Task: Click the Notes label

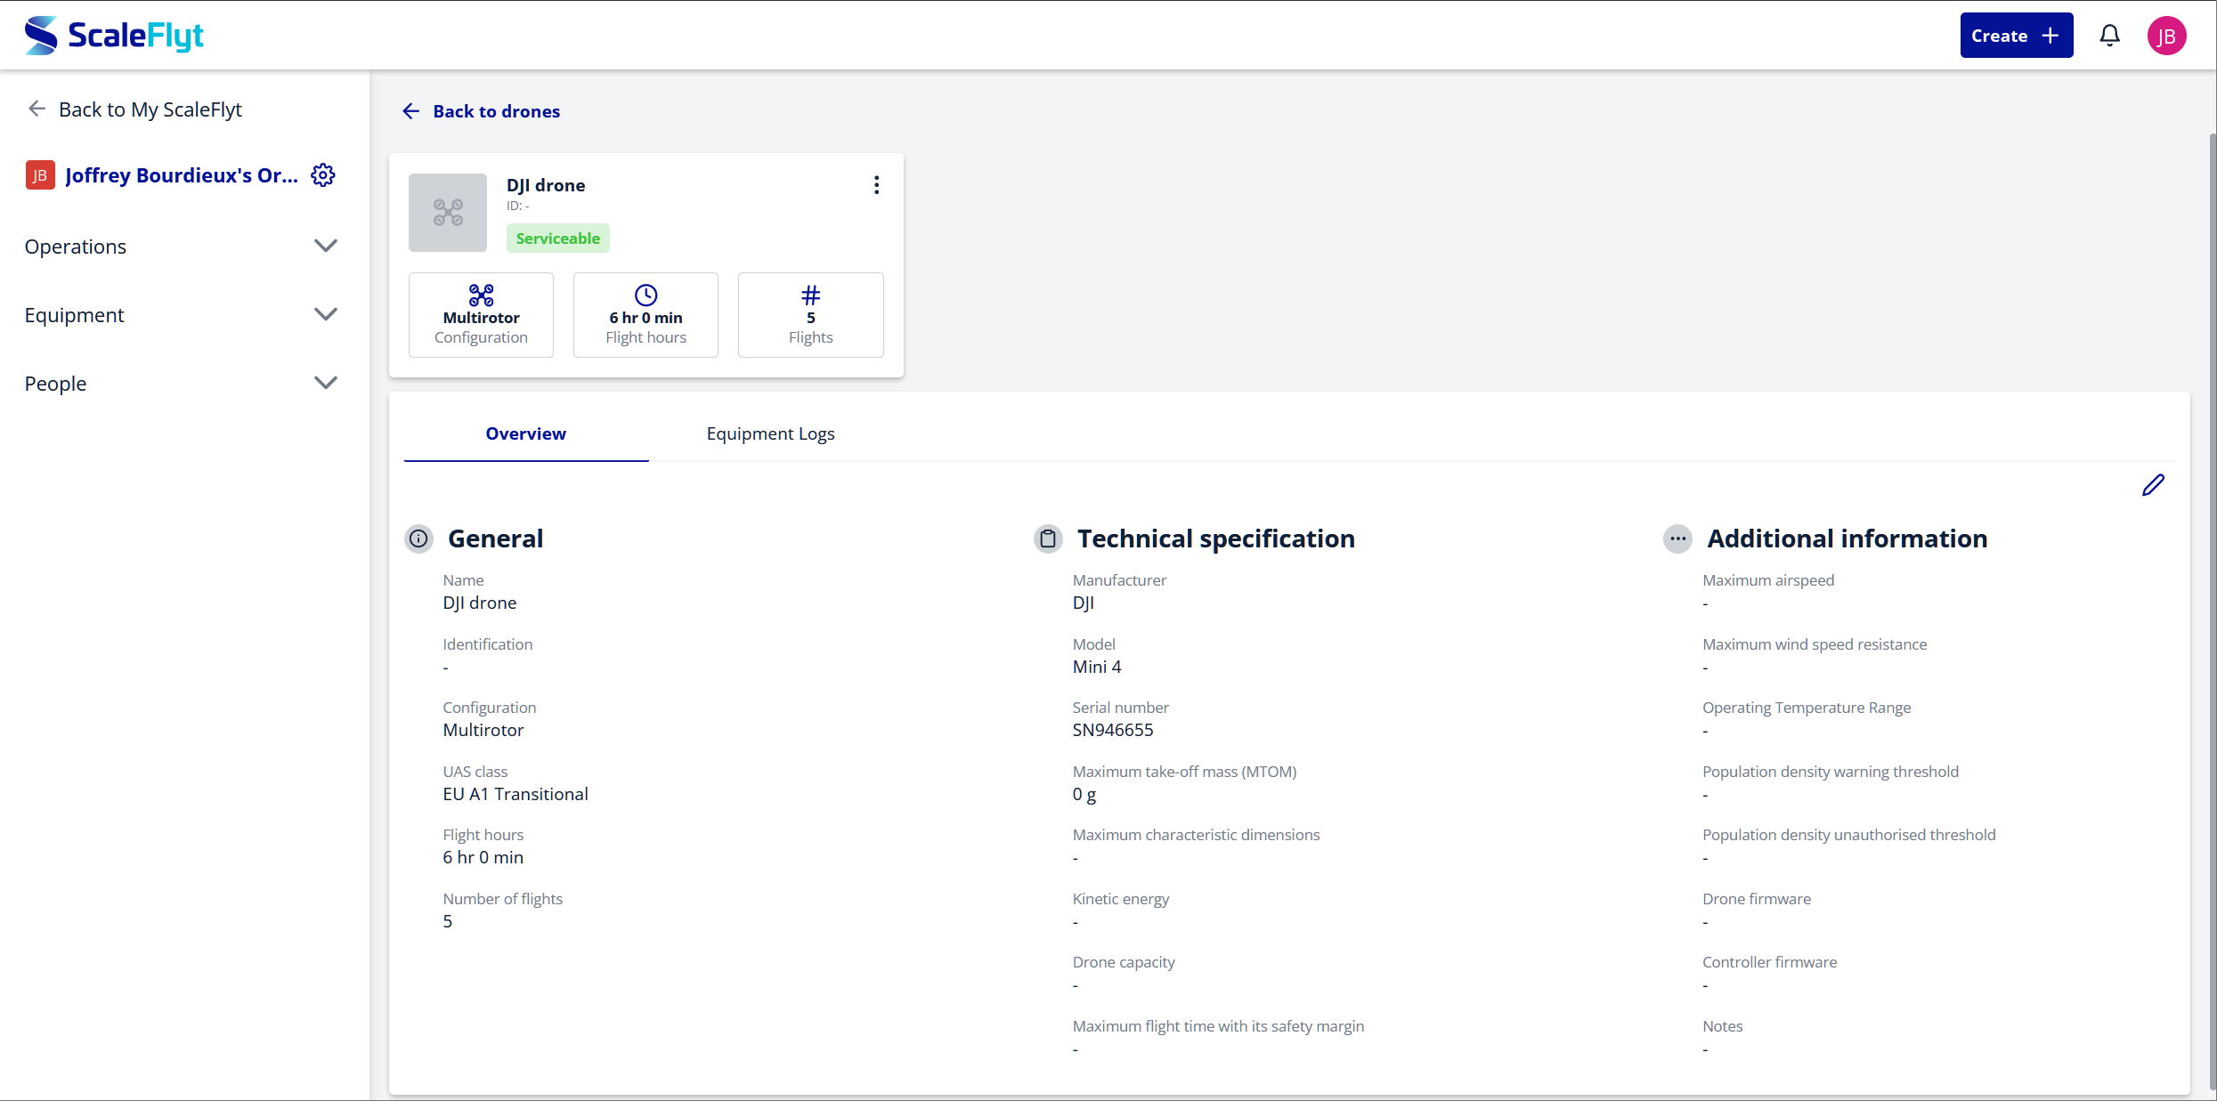Action: [x=1723, y=1026]
